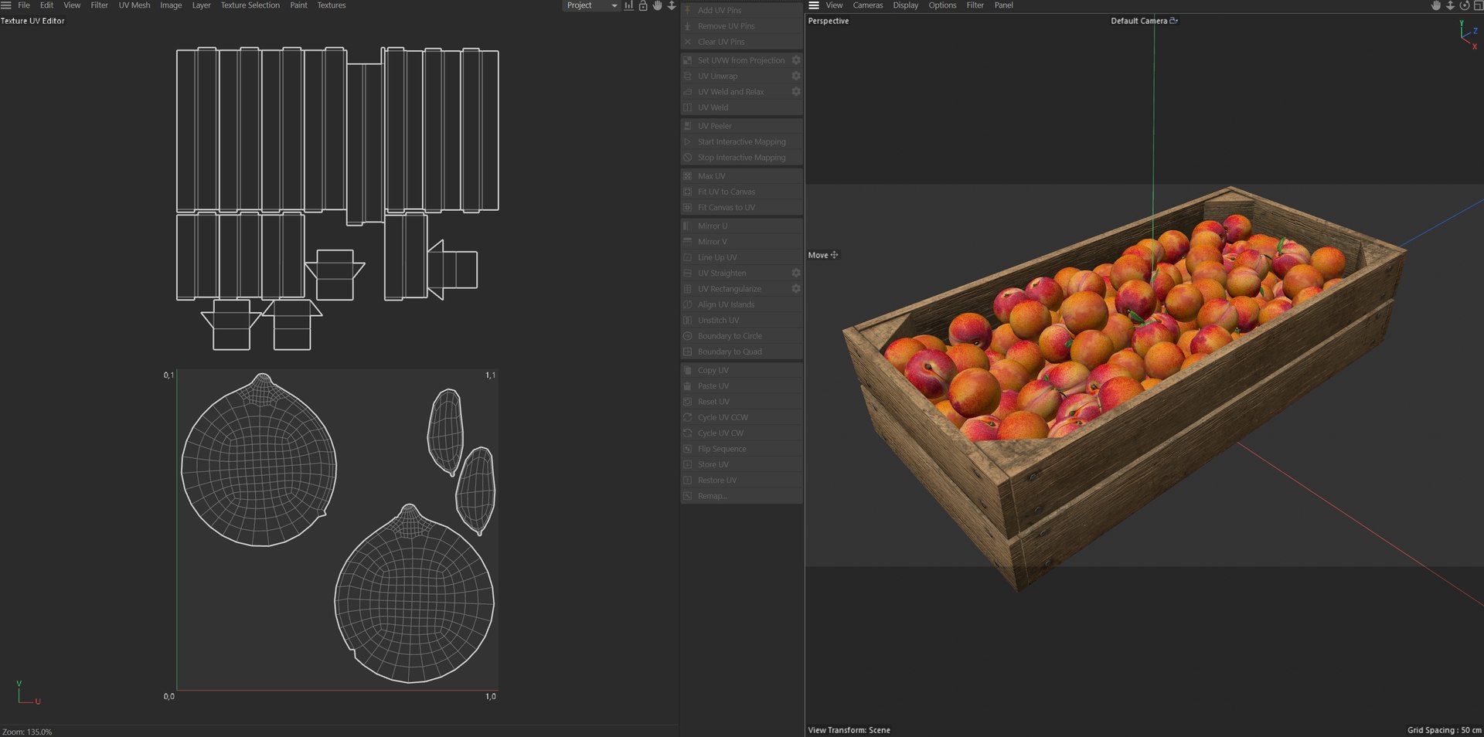
Task: Open the Layer menu
Action: tap(201, 5)
